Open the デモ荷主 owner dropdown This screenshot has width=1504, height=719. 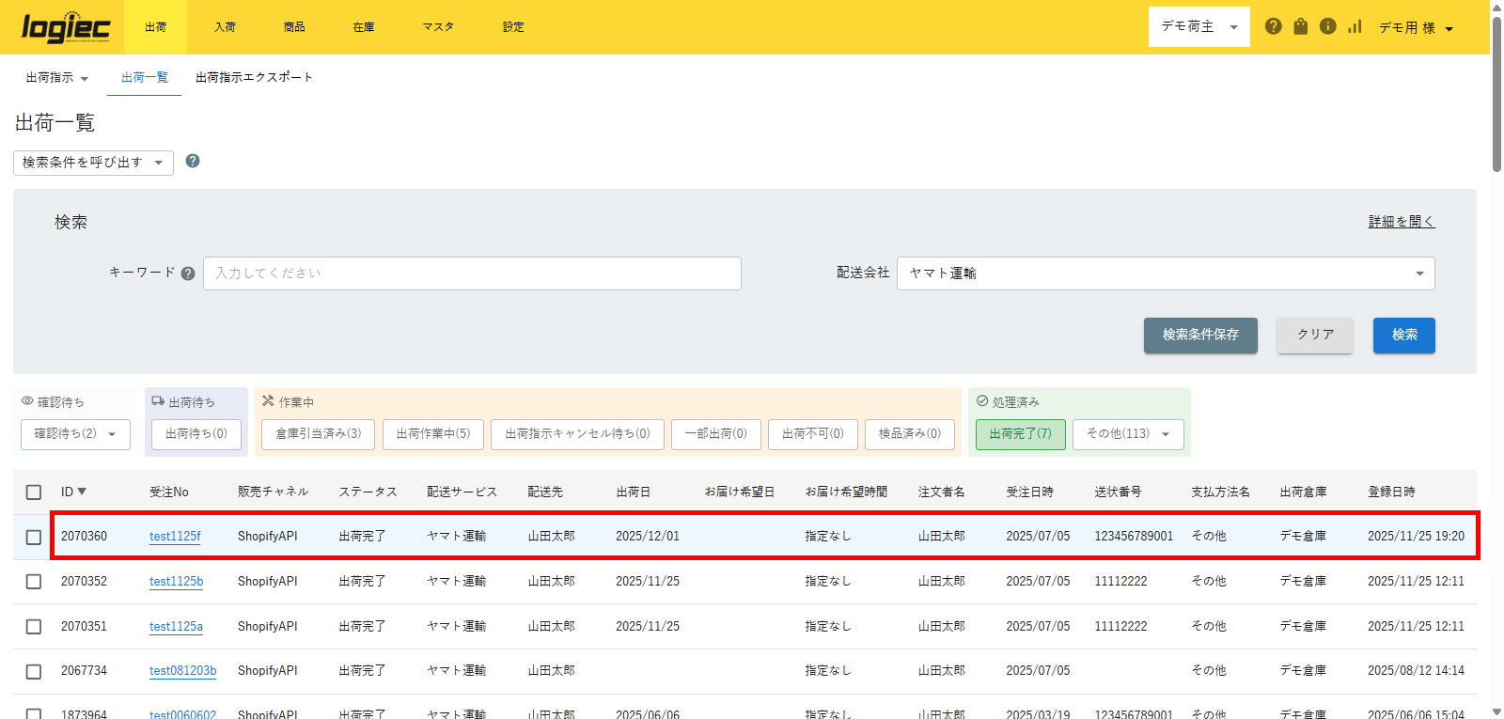click(x=1198, y=26)
